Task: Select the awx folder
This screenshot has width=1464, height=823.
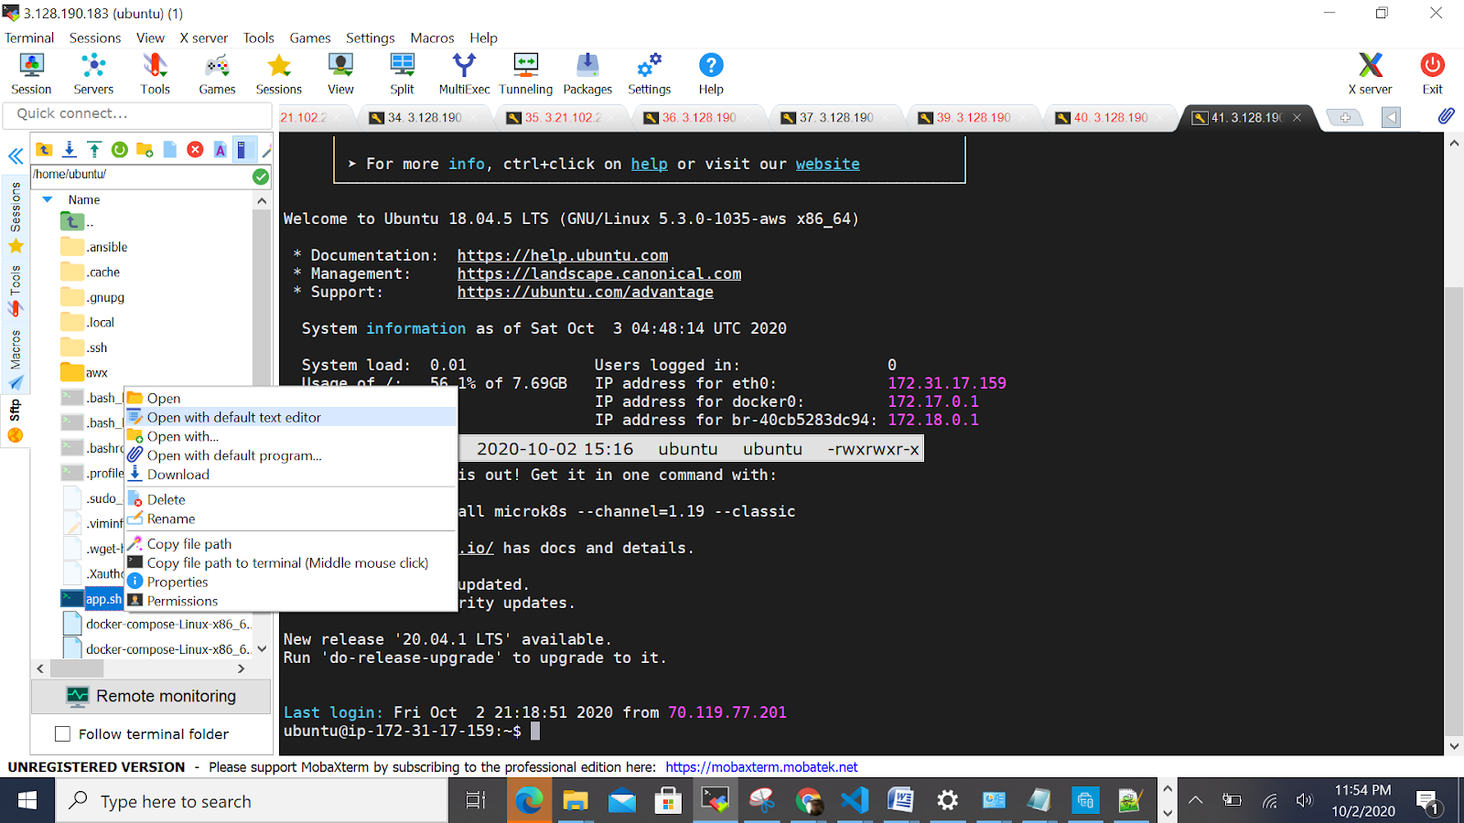Action: coord(85,372)
